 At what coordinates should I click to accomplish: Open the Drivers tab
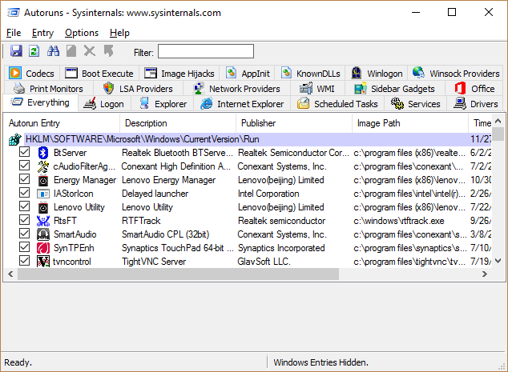(475, 104)
